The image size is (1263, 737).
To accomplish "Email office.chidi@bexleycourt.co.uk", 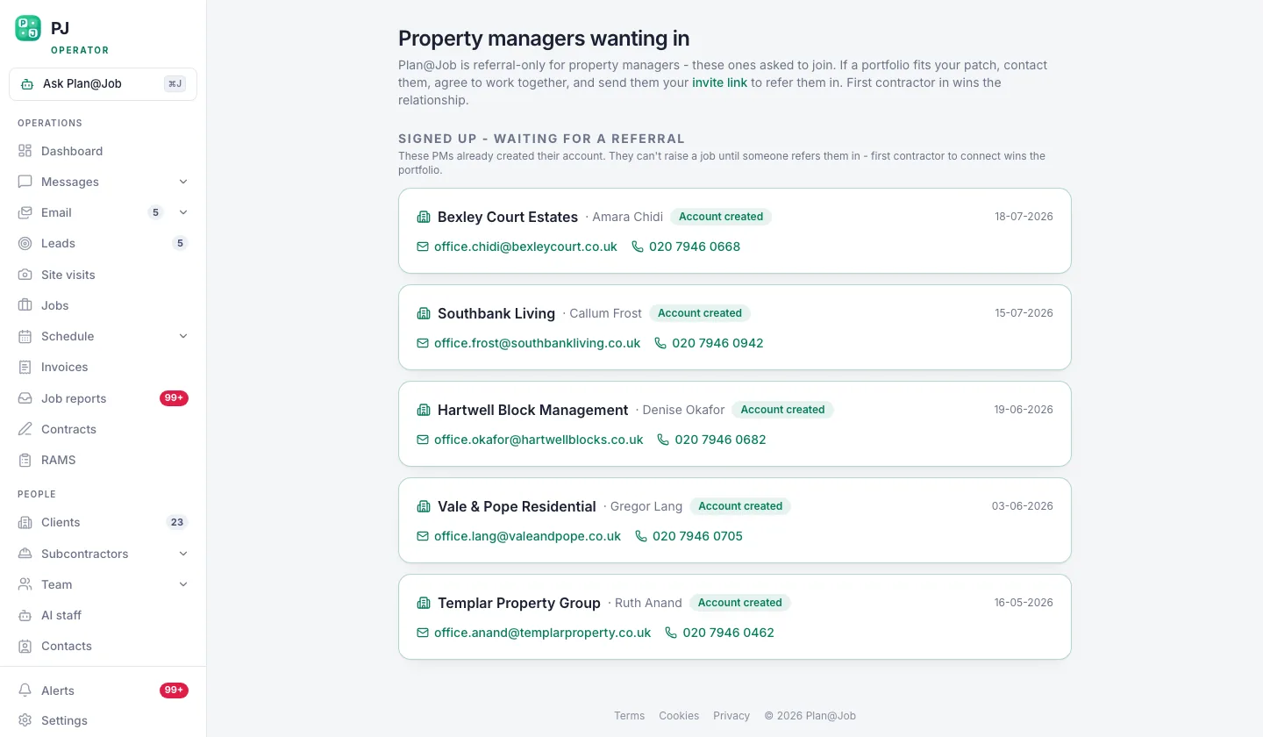I will [x=525, y=247].
